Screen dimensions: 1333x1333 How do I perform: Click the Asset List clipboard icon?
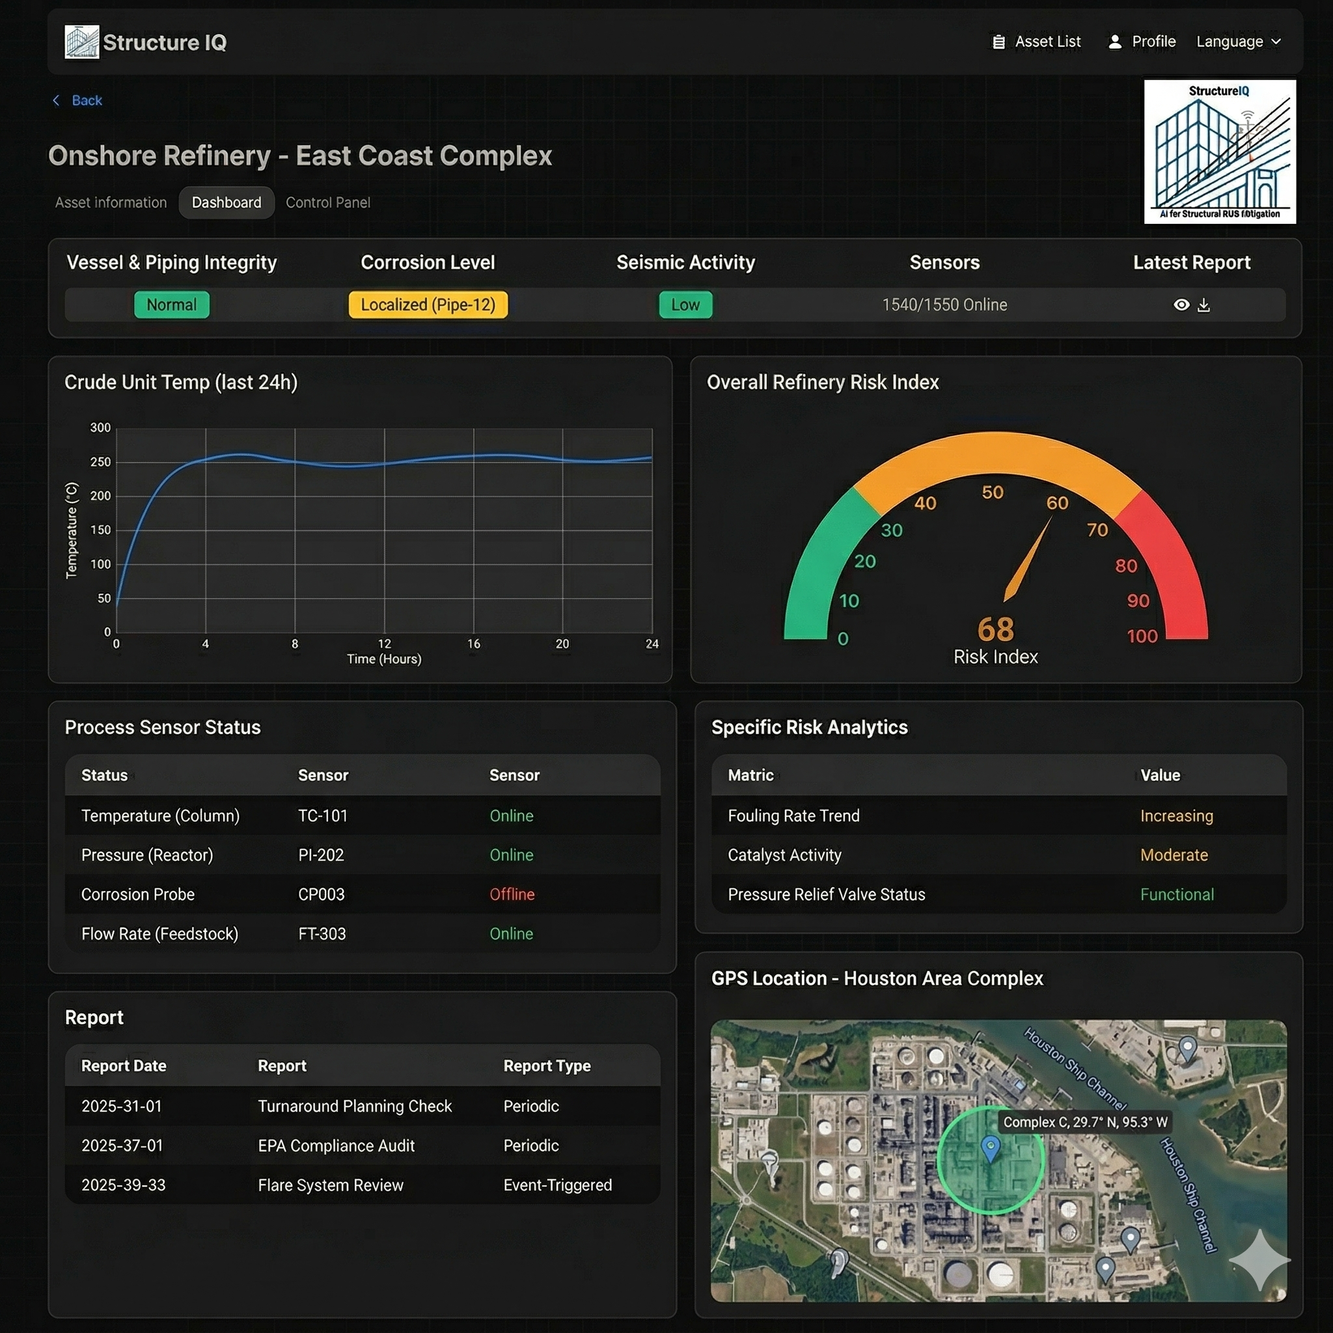coord(998,42)
